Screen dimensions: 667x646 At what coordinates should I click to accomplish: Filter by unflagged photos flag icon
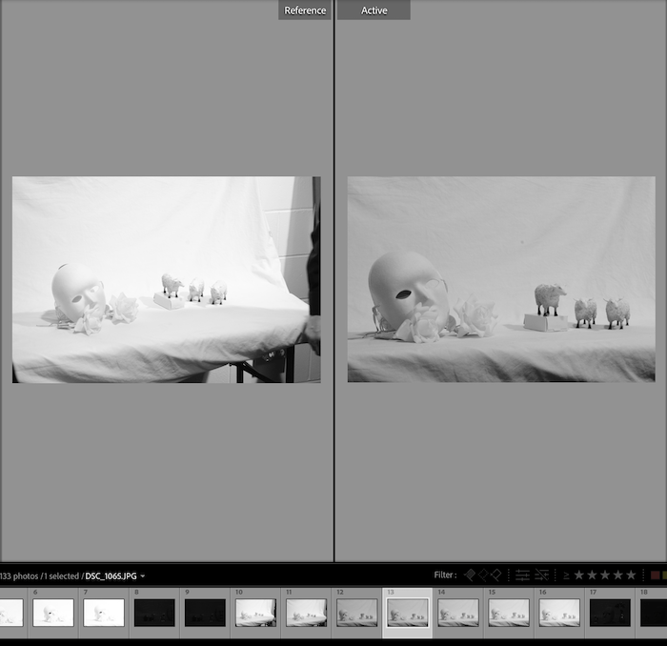483,575
